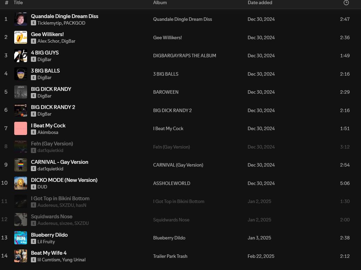Viewport: 361px width, 270px height.
Task: Click the clock duration column header icon
Action: click(x=346, y=3)
